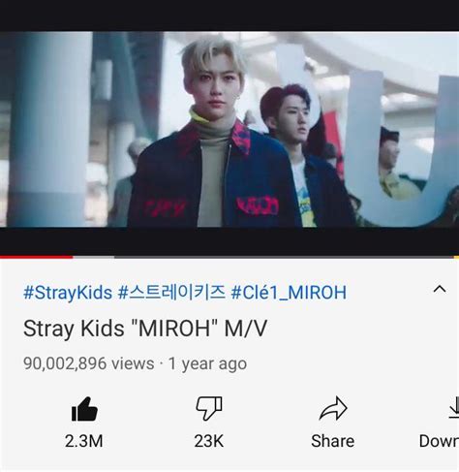Tap the video frame to show controls
The height and width of the screenshot is (472, 459).
(229, 129)
